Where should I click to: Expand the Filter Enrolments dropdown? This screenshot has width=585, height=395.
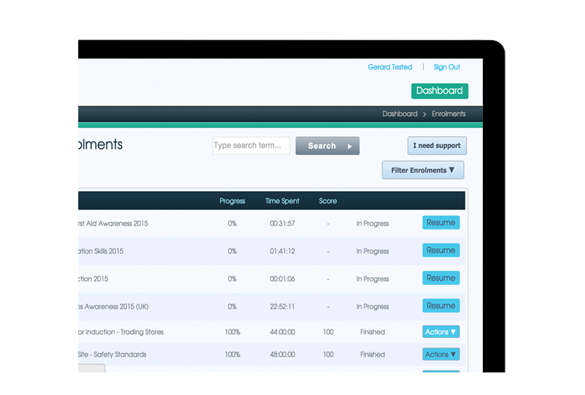coord(423,170)
